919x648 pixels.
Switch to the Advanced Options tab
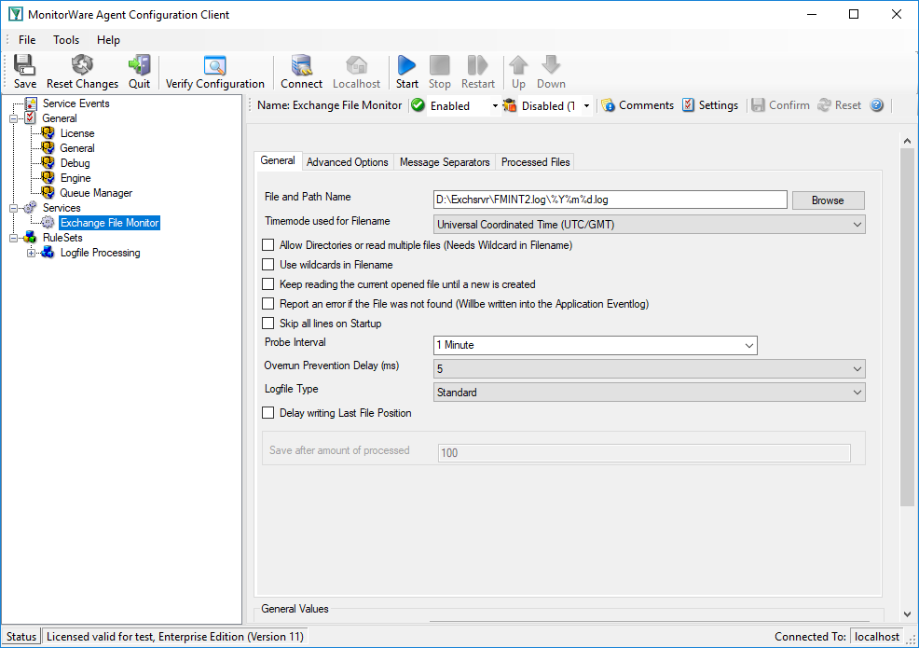pos(347,162)
